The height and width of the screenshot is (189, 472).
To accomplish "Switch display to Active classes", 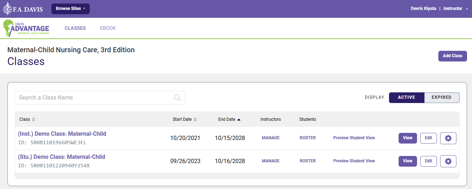I will coord(406,98).
